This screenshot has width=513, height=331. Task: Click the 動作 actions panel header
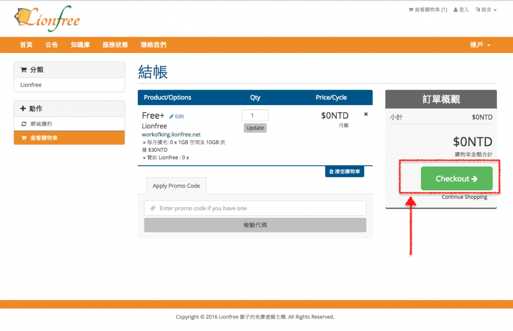pos(69,109)
